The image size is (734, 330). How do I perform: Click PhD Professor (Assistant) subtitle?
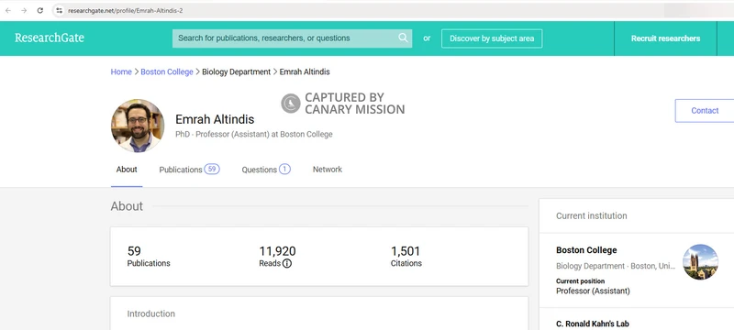254,134
